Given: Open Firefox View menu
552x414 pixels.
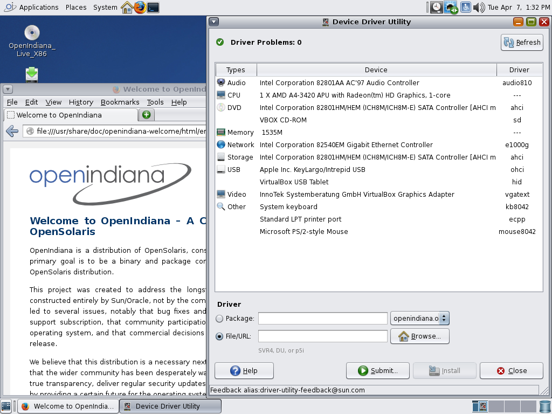Looking at the screenshot, I should point(53,102).
